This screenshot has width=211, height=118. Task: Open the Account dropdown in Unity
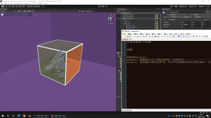[x=183, y=7]
